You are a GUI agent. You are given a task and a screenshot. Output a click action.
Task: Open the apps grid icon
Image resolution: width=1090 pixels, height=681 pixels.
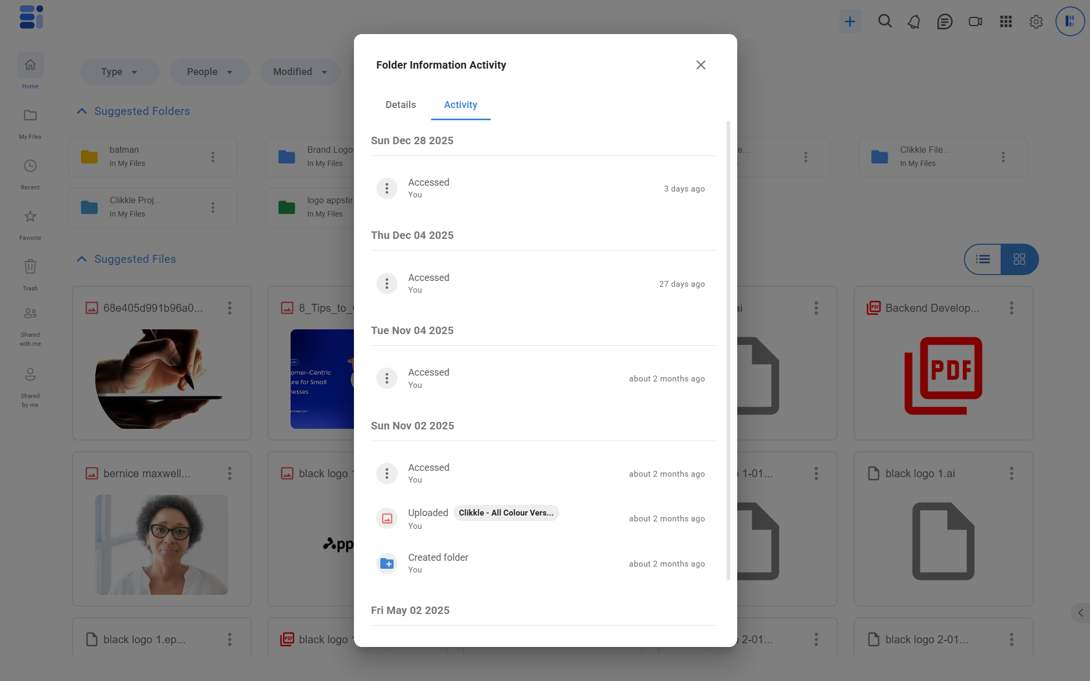(1005, 22)
